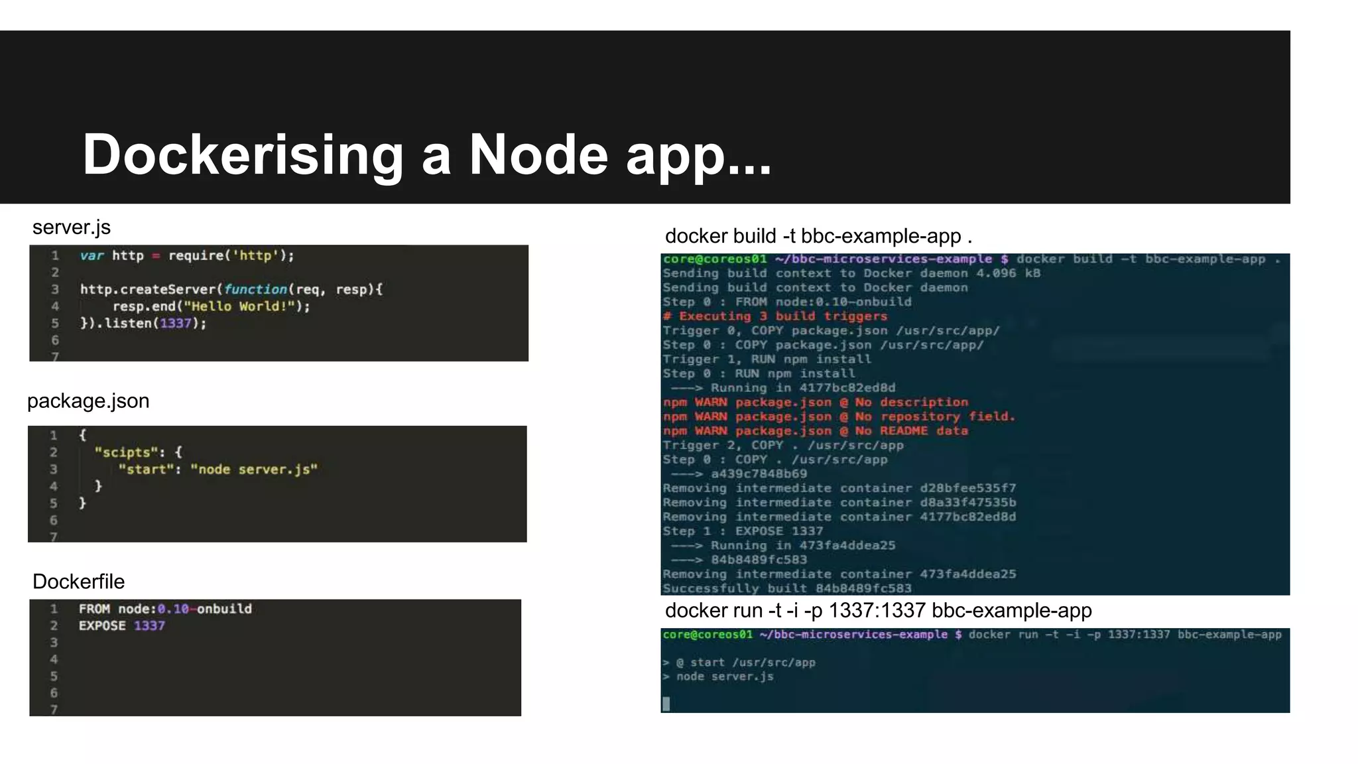Click 'npm WARN package.json @ No repository field.' warning
The image size is (1358, 764).
click(839, 416)
